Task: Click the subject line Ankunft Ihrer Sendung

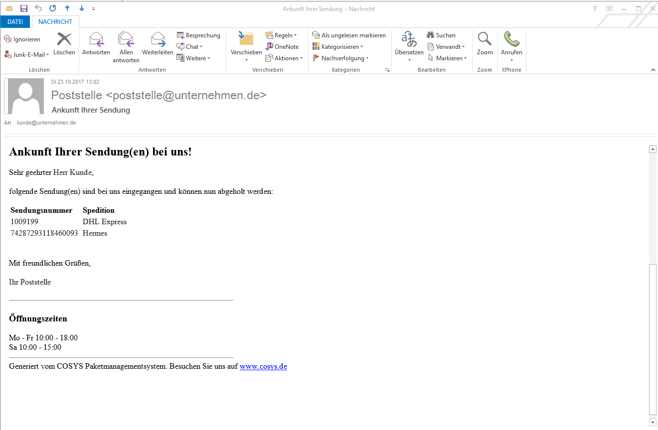Action: [x=91, y=110]
